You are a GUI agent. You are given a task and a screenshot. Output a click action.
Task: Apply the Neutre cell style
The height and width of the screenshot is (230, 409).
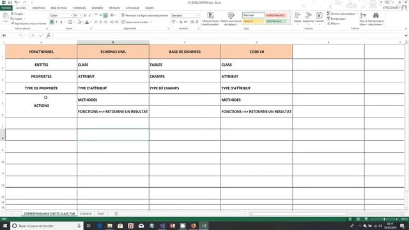pos(253,21)
